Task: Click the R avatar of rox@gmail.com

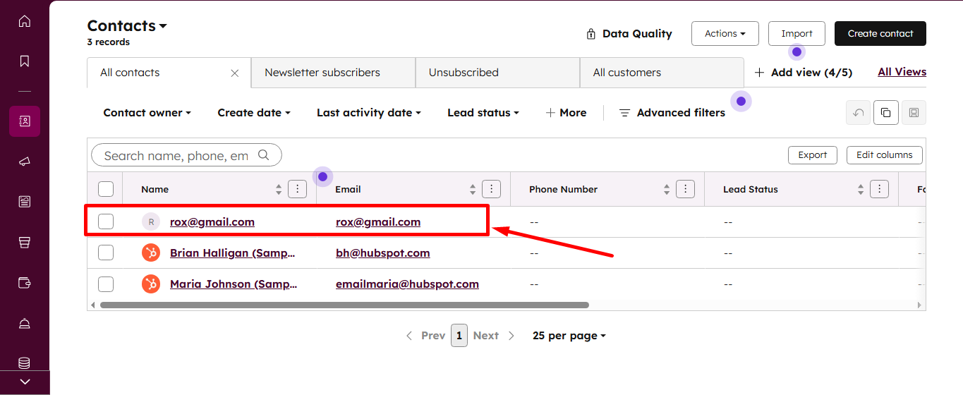Action: point(151,221)
